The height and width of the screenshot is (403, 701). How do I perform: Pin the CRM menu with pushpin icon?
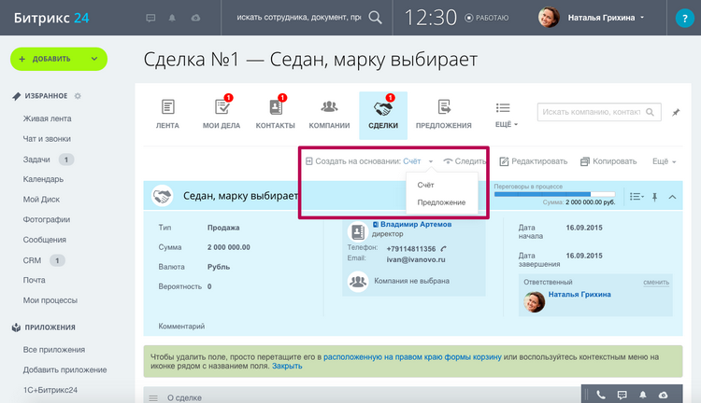point(676,112)
